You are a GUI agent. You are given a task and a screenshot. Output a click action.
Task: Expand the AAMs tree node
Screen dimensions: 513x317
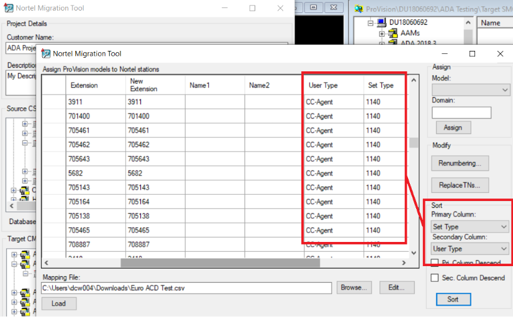382,33
